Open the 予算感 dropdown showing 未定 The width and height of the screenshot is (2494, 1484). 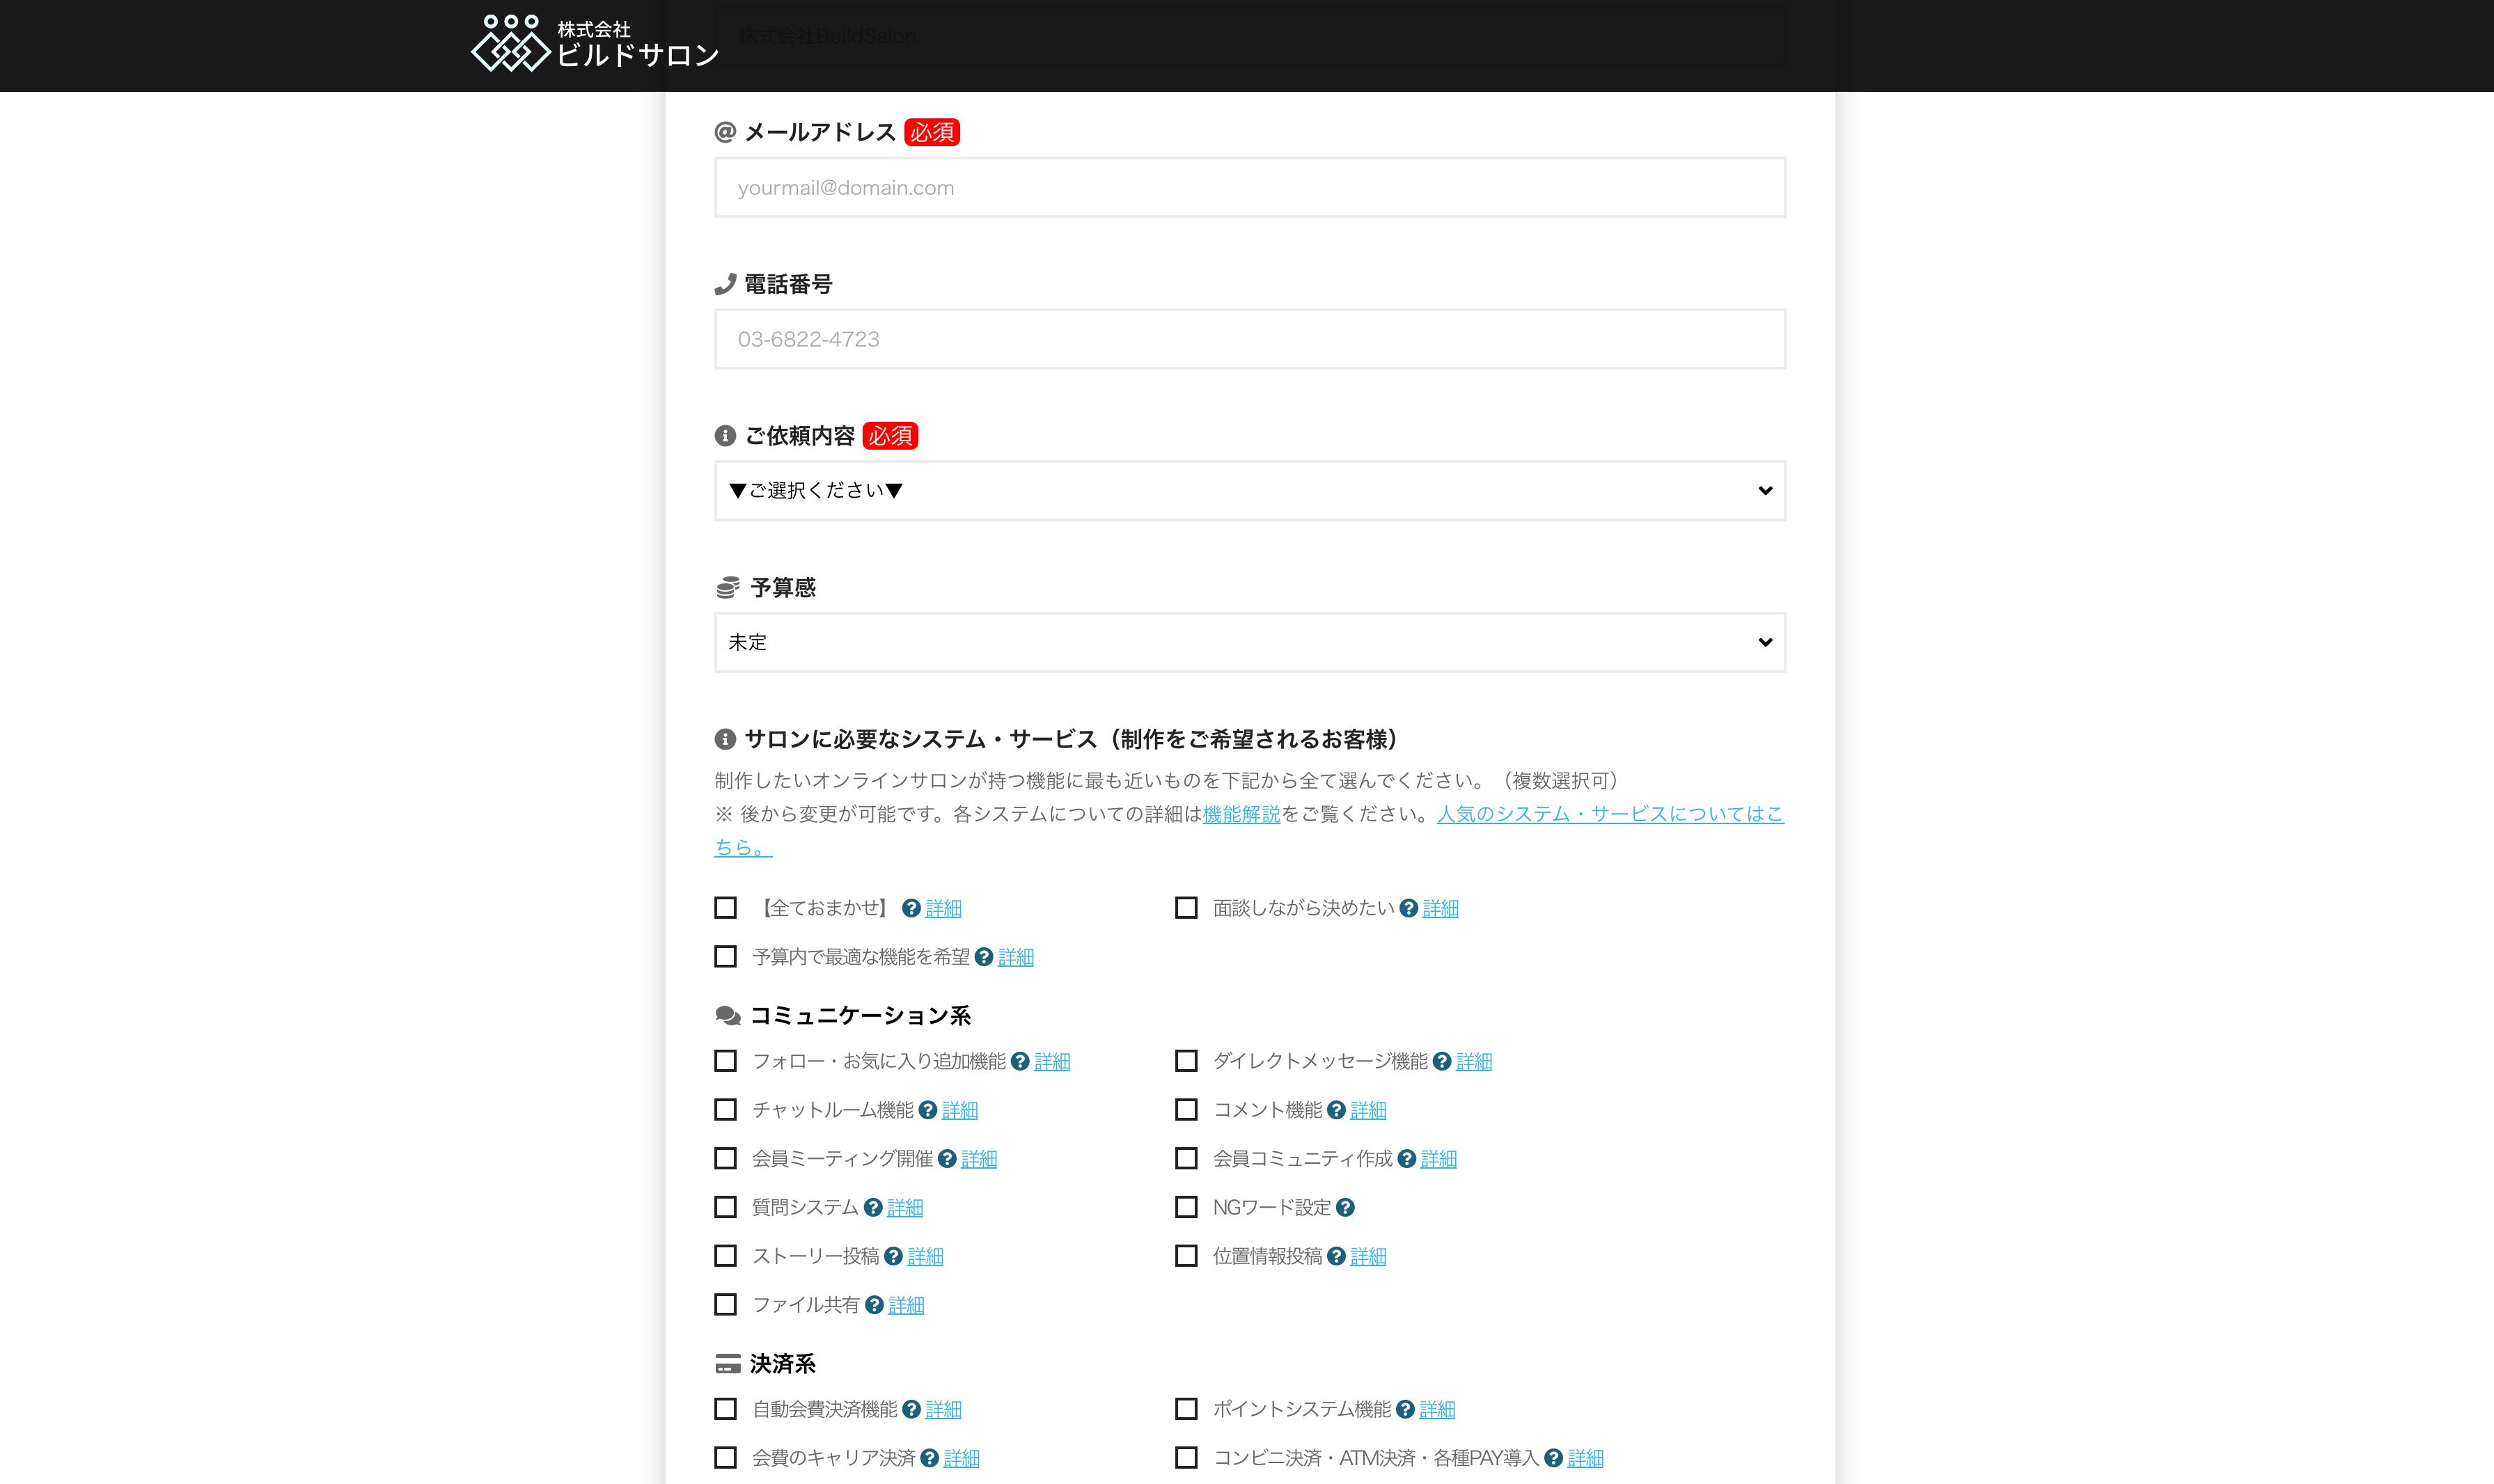tap(1249, 642)
